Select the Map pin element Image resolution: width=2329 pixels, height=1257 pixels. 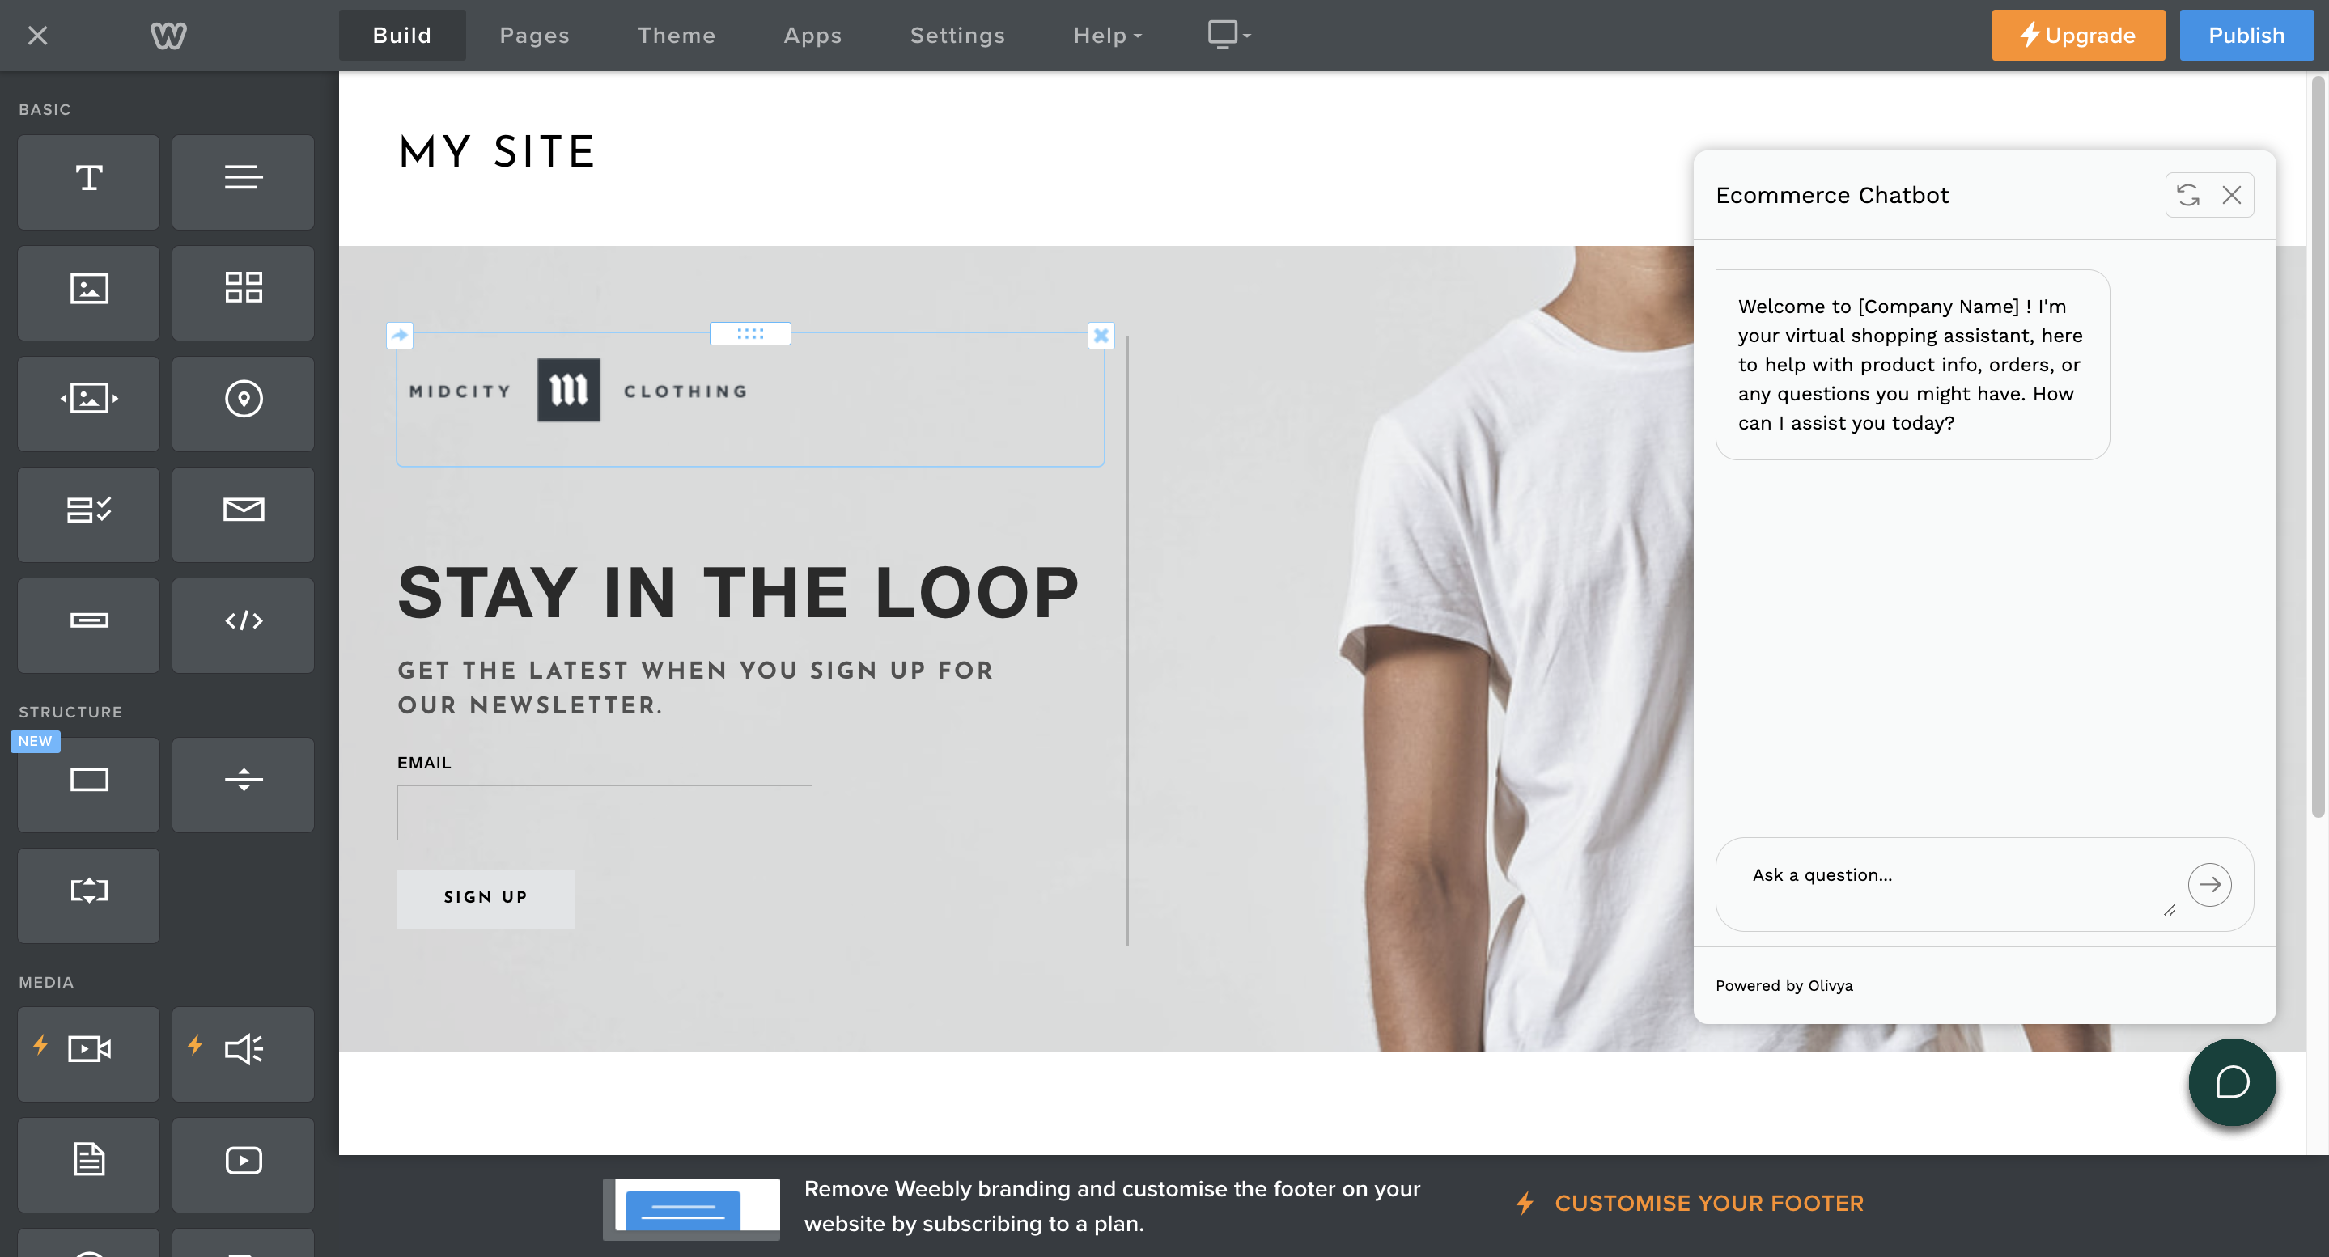click(244, 403)
